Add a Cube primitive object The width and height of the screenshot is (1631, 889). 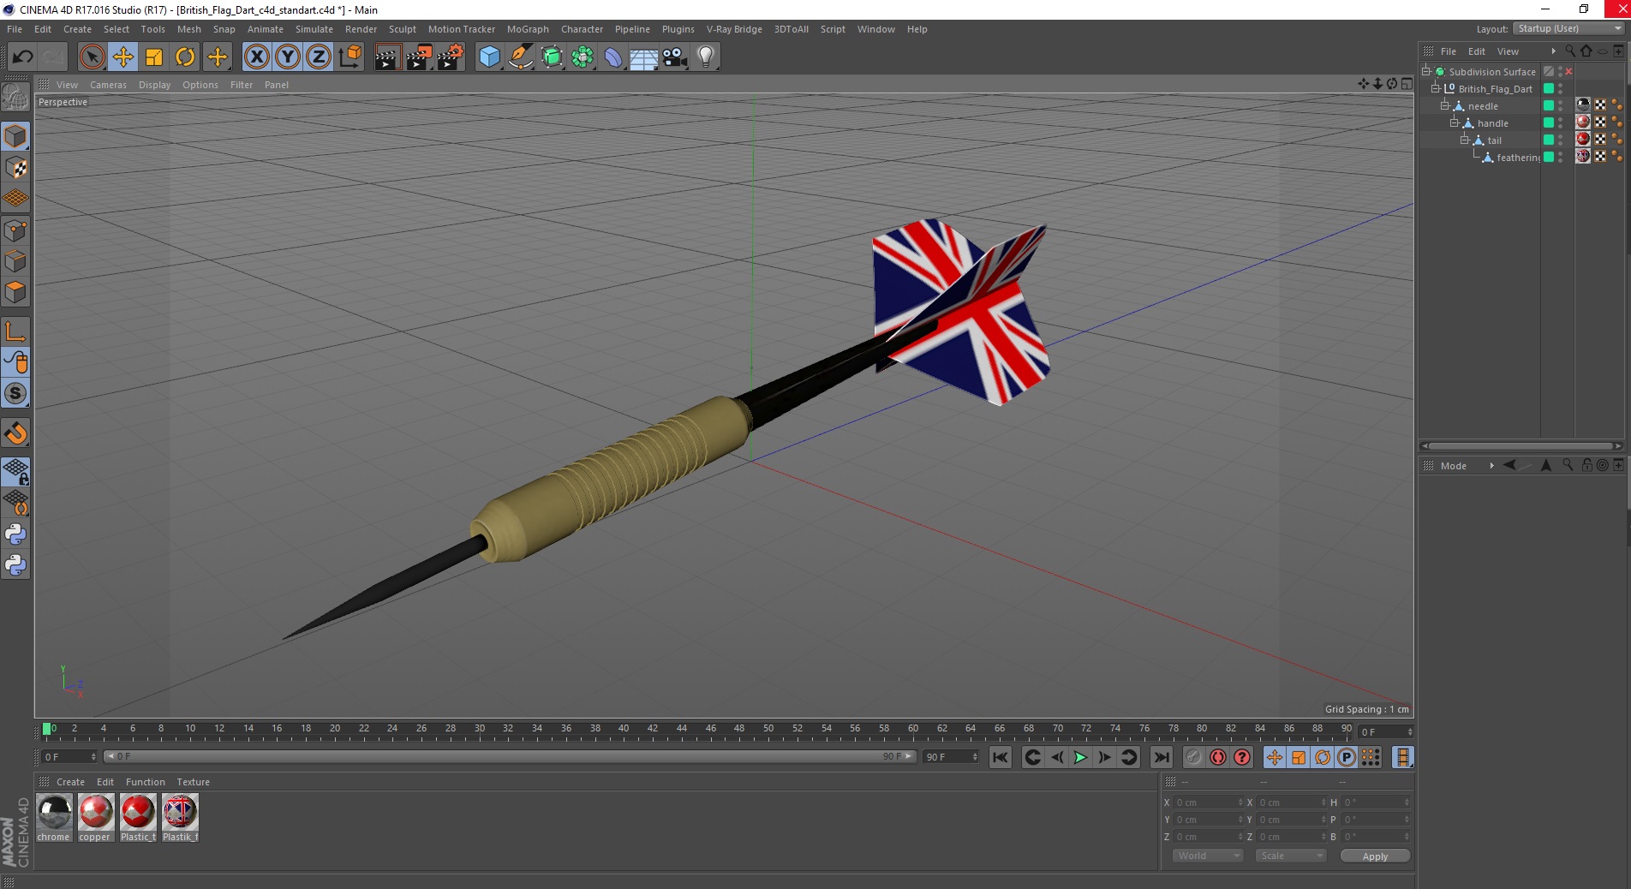click(489, 57)
